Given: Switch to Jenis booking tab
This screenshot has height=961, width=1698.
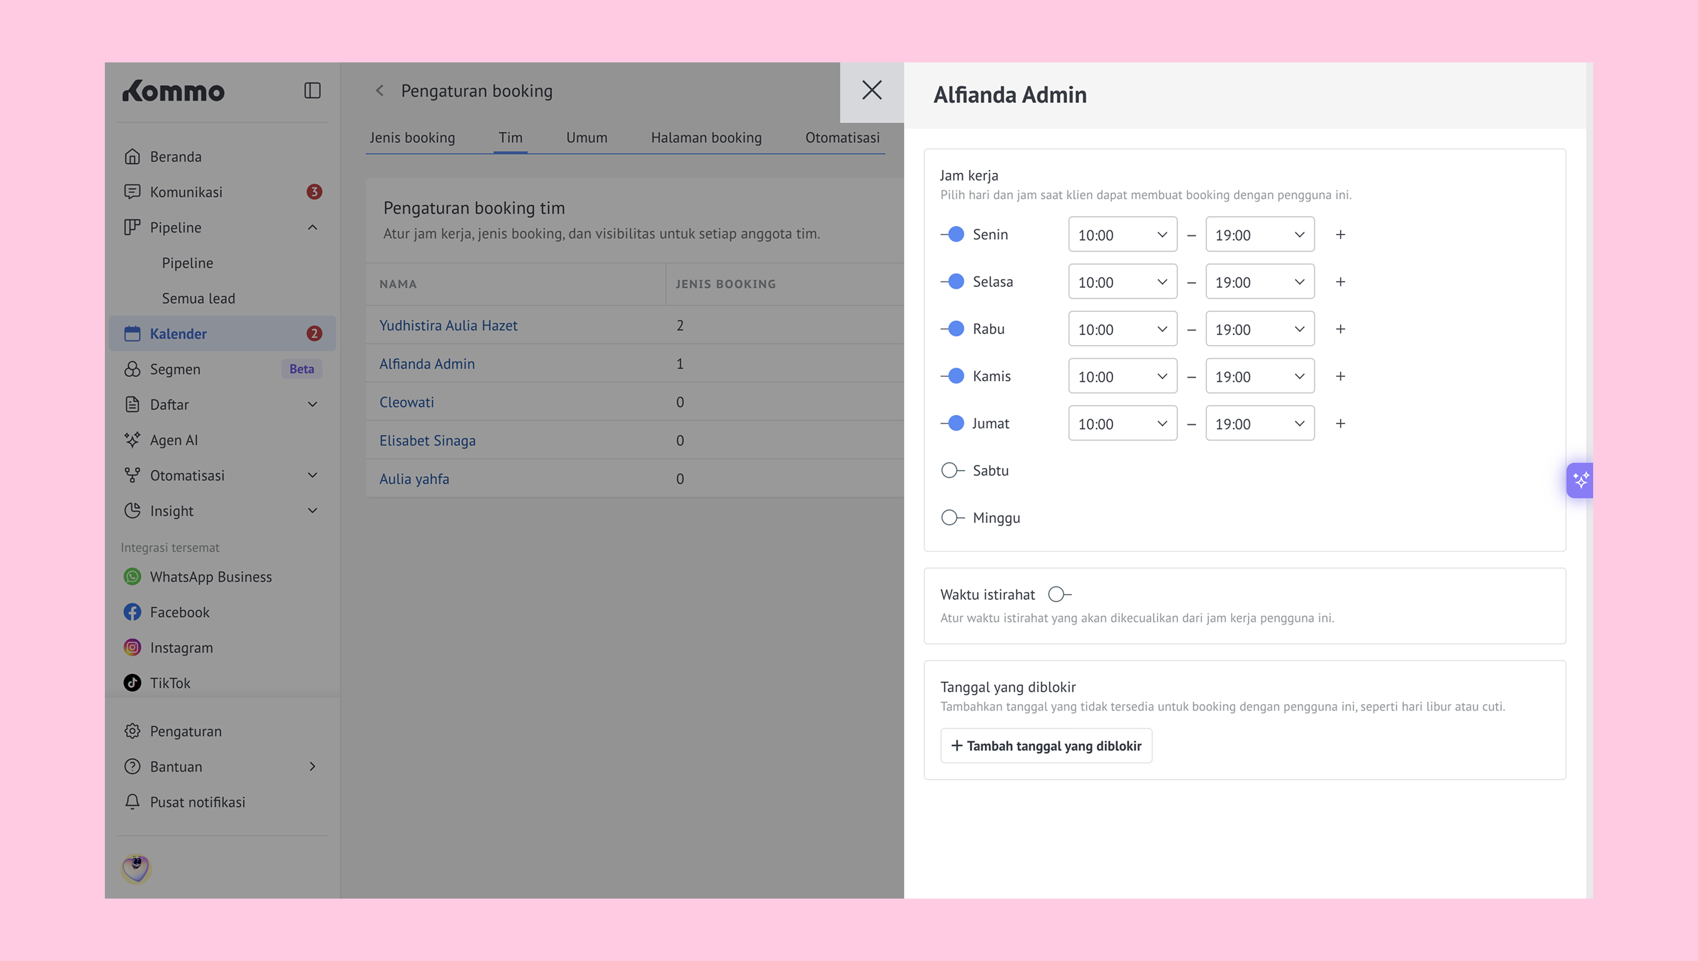Looking at the screenshot, I should [412, 137].
